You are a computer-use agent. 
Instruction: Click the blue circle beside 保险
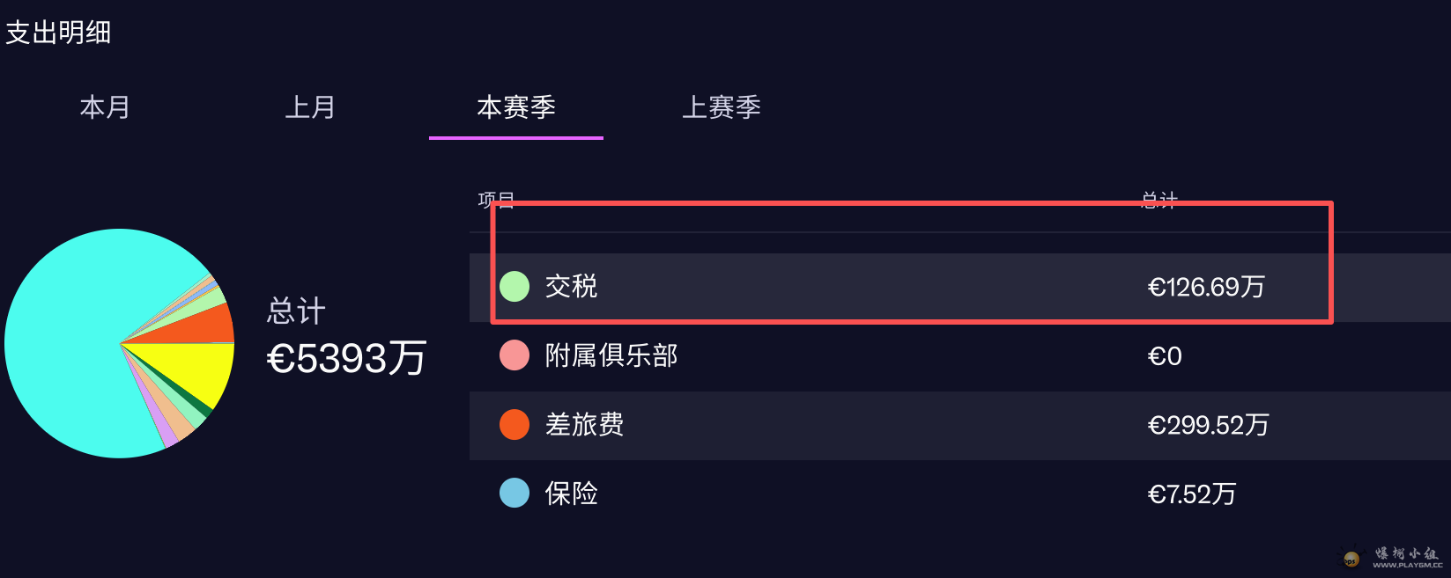[515, 493]
